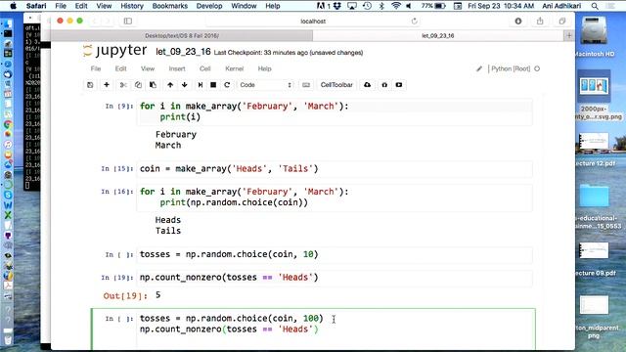Open the Safari History menu
This screenshot has width=626, height=352.
tap(132, 6)
